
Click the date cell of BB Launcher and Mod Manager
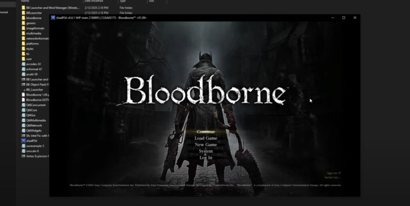click(96, 8)
